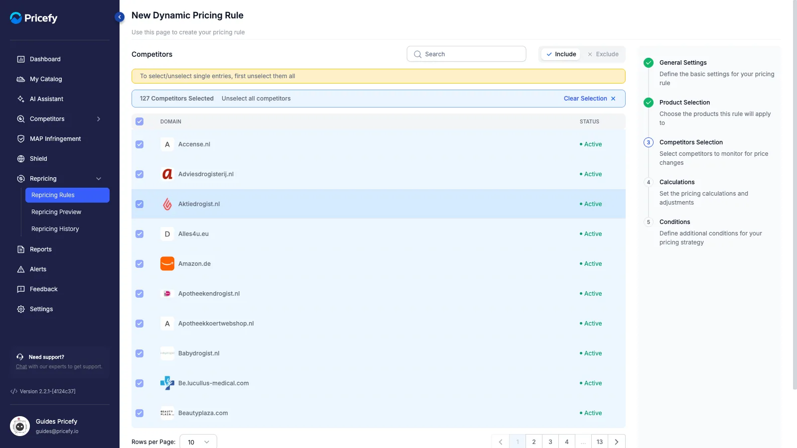Uncheck the Be.lucullus-medical.com checkbox
The height and width of the screenshot is (448, 797).
[139, 383]
